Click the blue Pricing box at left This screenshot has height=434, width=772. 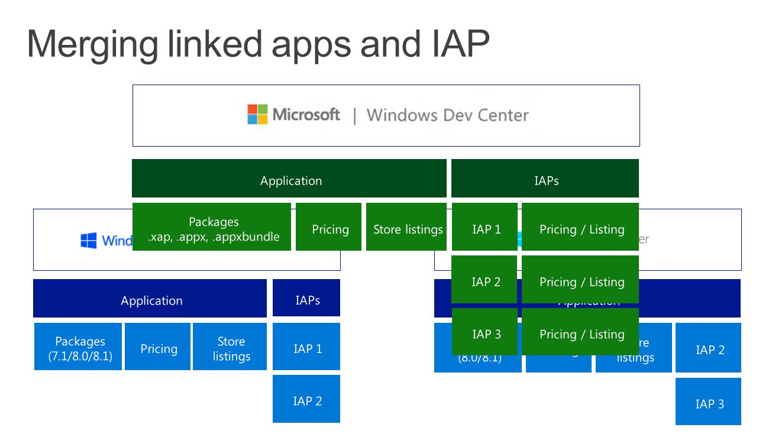[x=158, y=346]
